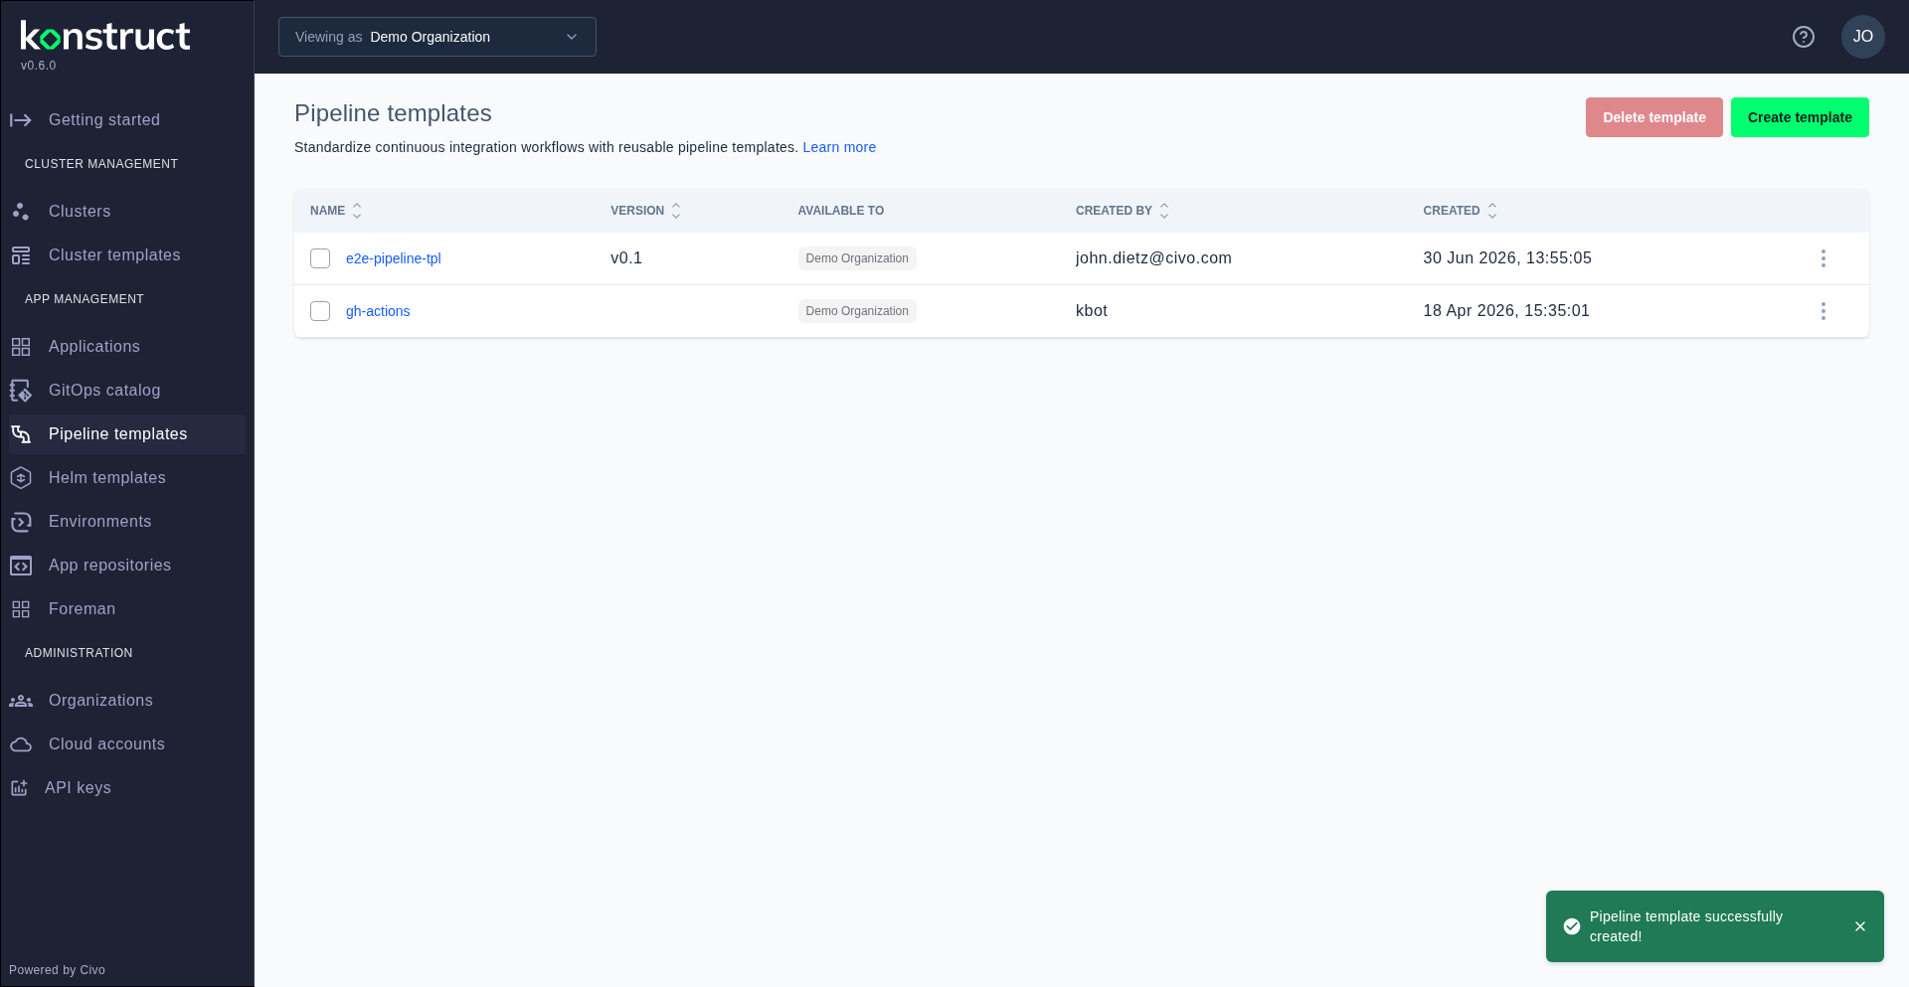Sort table by Name column
The height and width of the screenshot is (987, 1909).
point(336,211)
